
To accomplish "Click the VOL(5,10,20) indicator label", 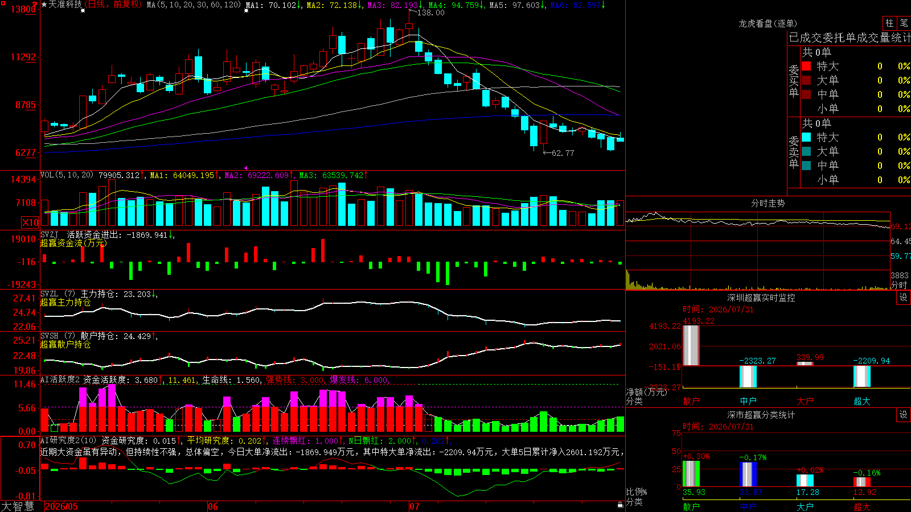I will pyautogui.click(x=67, y=175).
